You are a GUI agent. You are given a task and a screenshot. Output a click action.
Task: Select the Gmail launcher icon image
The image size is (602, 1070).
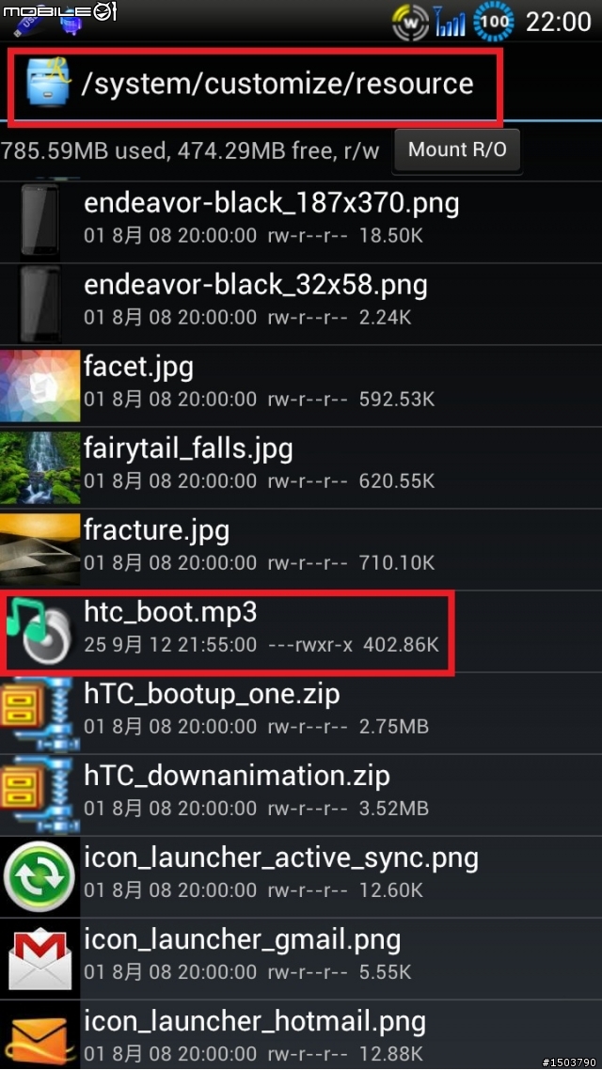40,959
